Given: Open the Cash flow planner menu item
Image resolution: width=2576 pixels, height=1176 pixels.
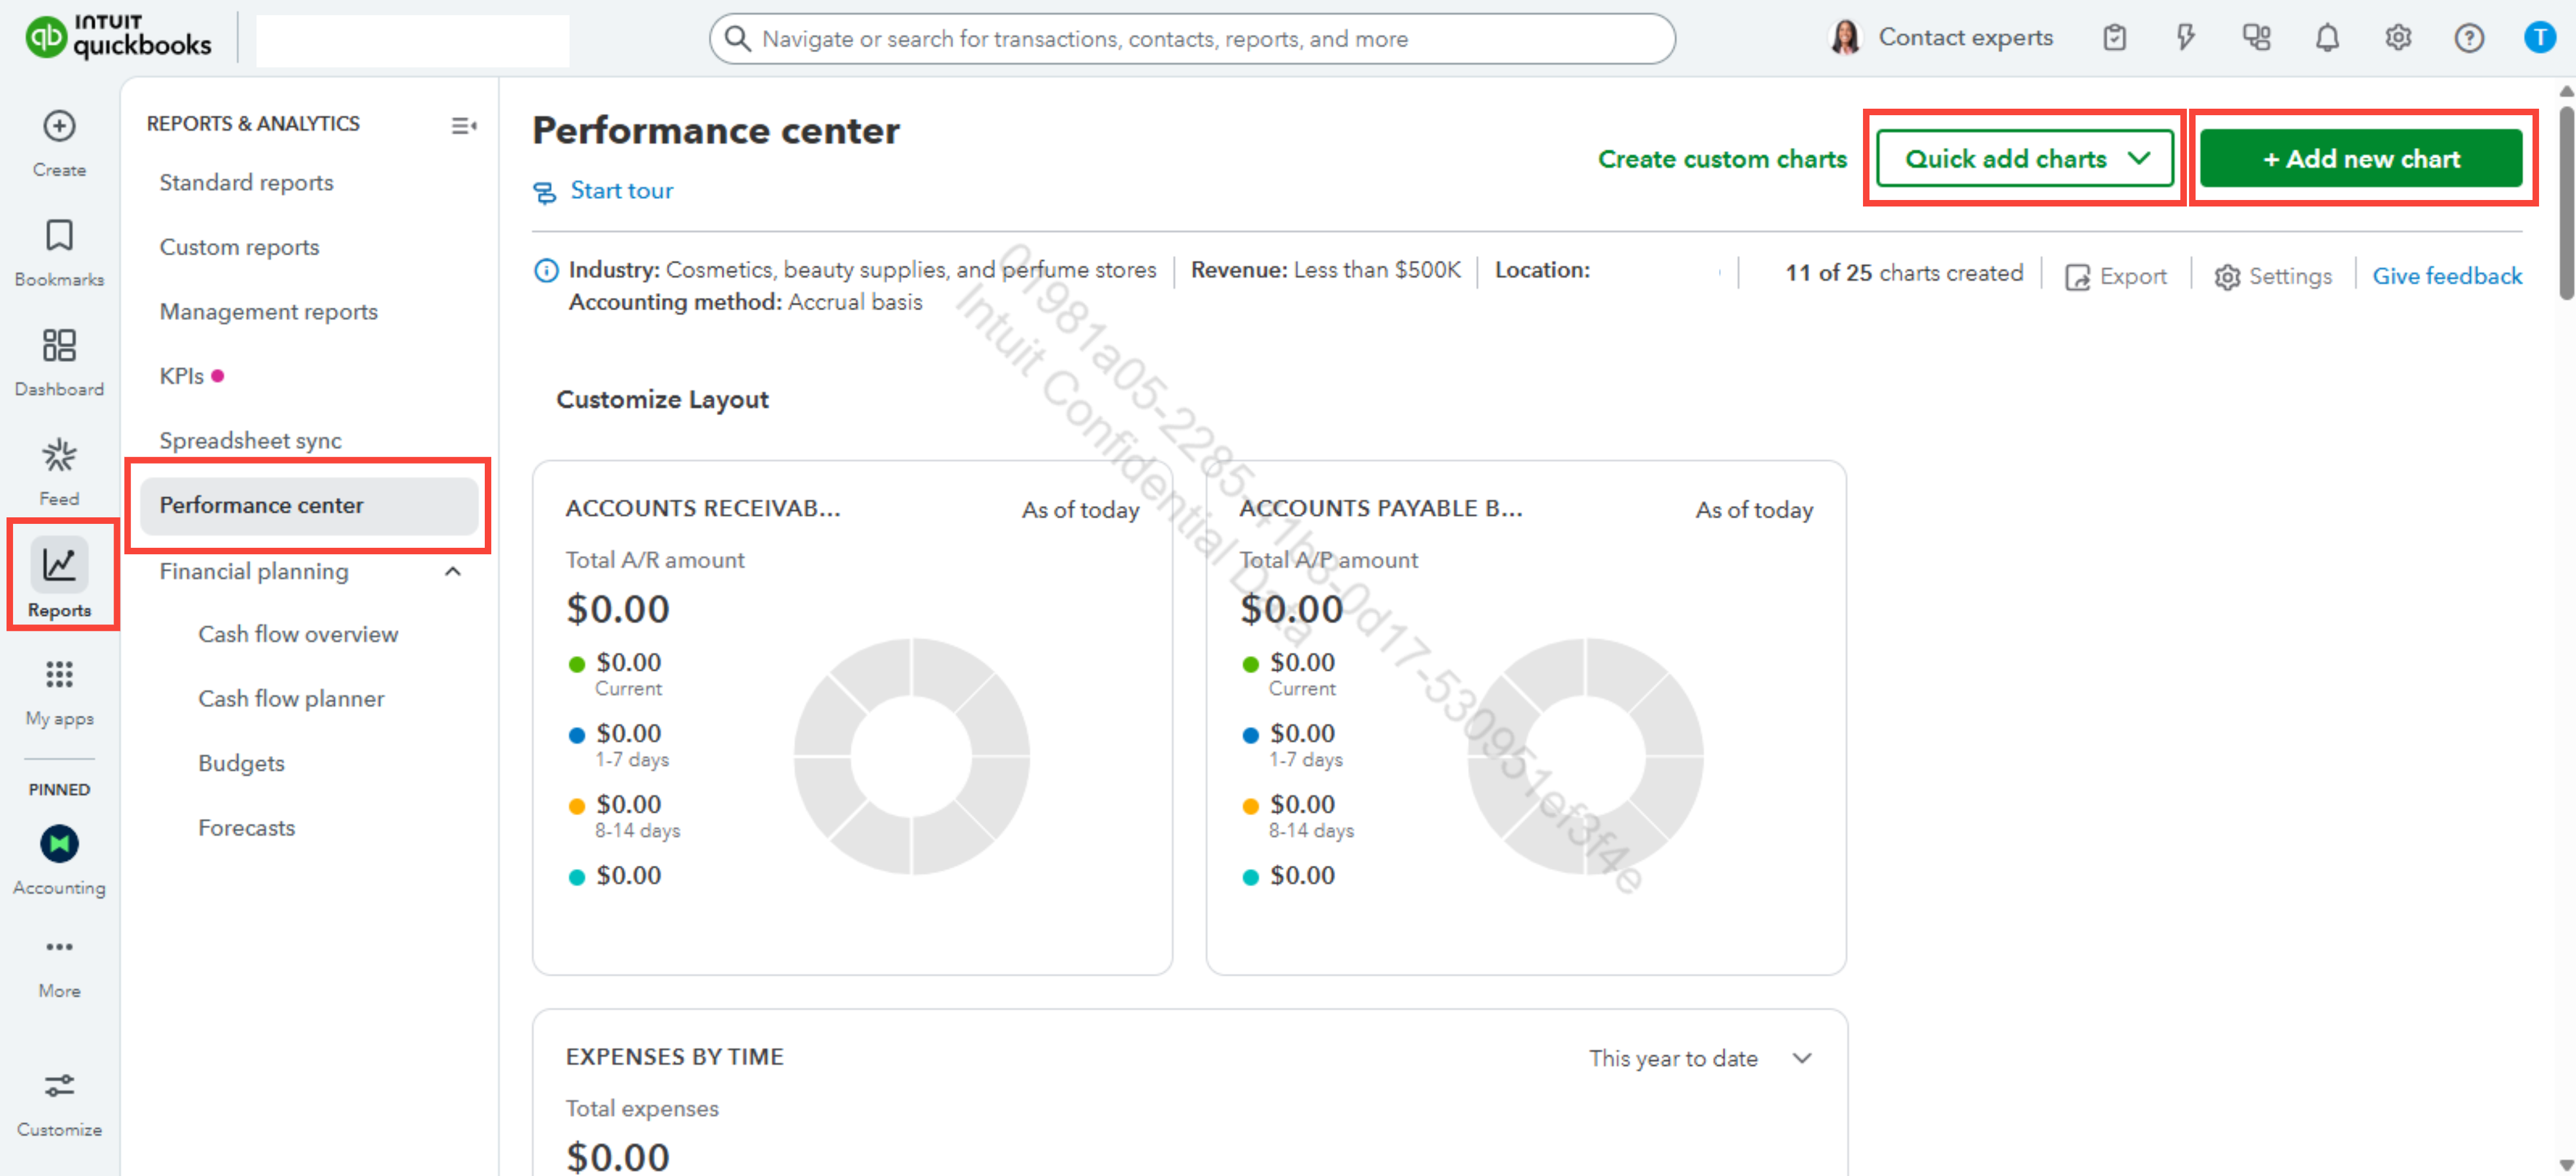Looking at the screenshot, I should [x=291, y=699].
